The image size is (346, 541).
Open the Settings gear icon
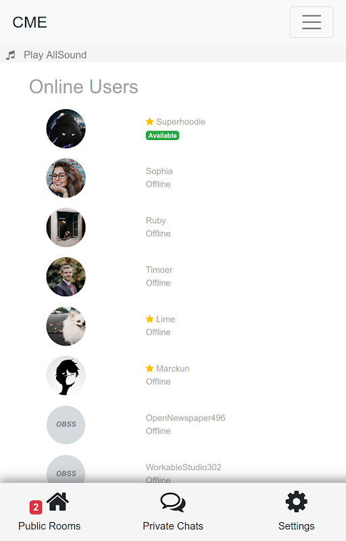(x=297, y=502)
